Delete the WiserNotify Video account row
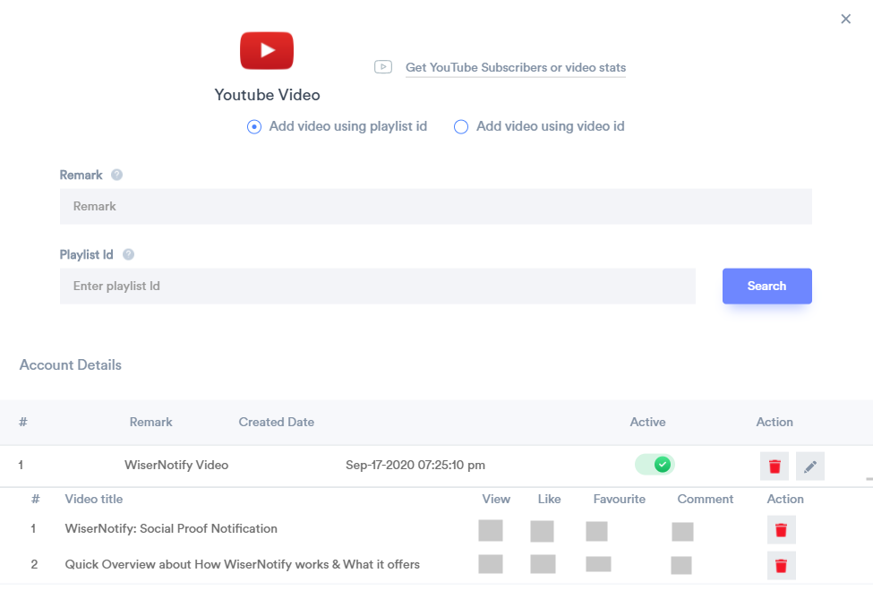 pos(775,466)
